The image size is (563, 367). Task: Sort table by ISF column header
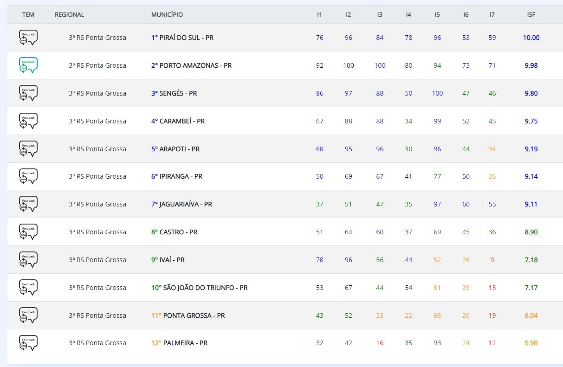tap(531, 15)
